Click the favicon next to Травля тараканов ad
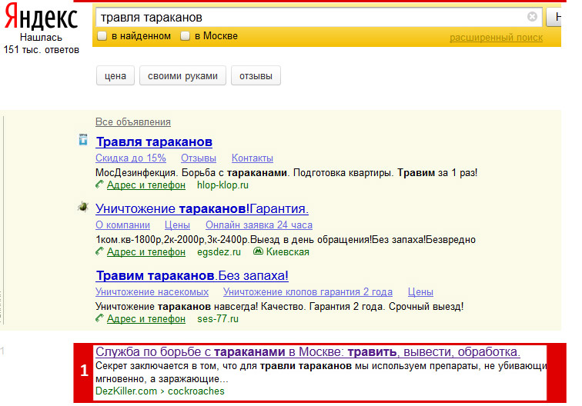Screen dimensions: 582x406 coord(83,140)
